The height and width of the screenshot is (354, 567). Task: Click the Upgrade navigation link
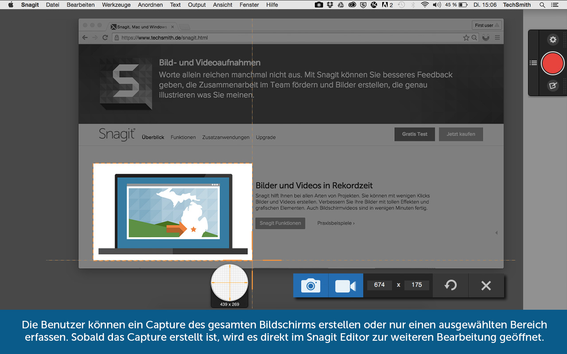click(x=266, y=137)
